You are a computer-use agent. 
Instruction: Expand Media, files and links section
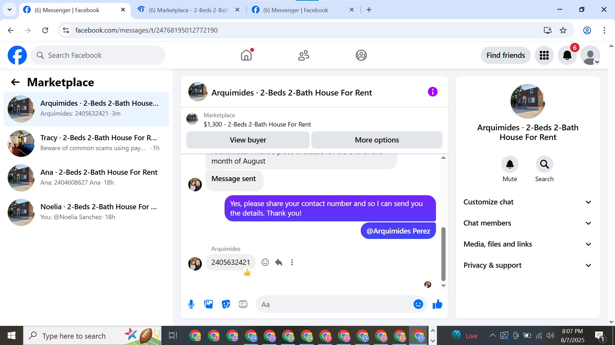coord(528,244)
